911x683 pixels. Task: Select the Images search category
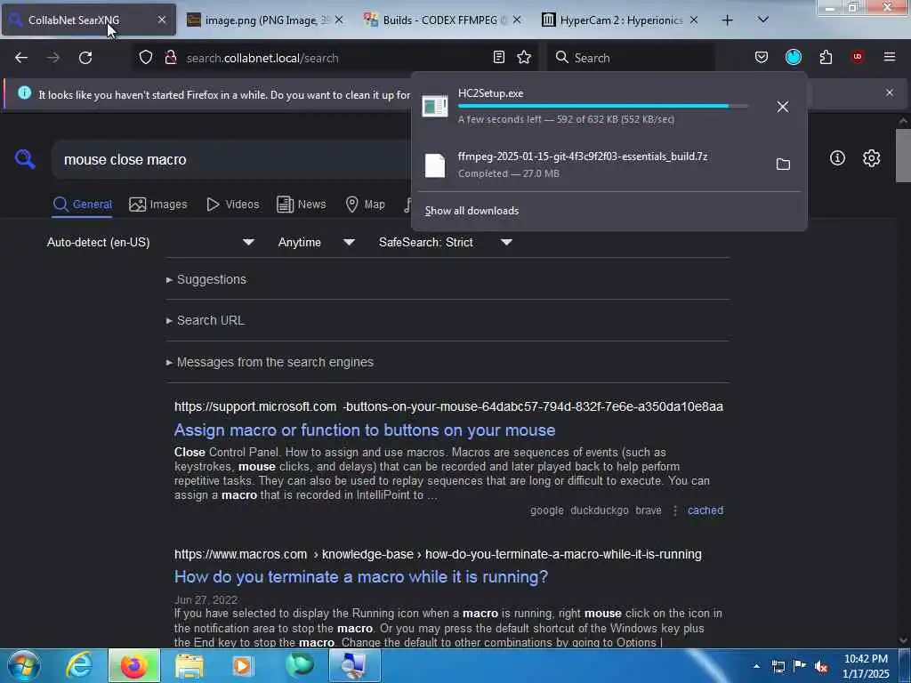tap(158, 205)
